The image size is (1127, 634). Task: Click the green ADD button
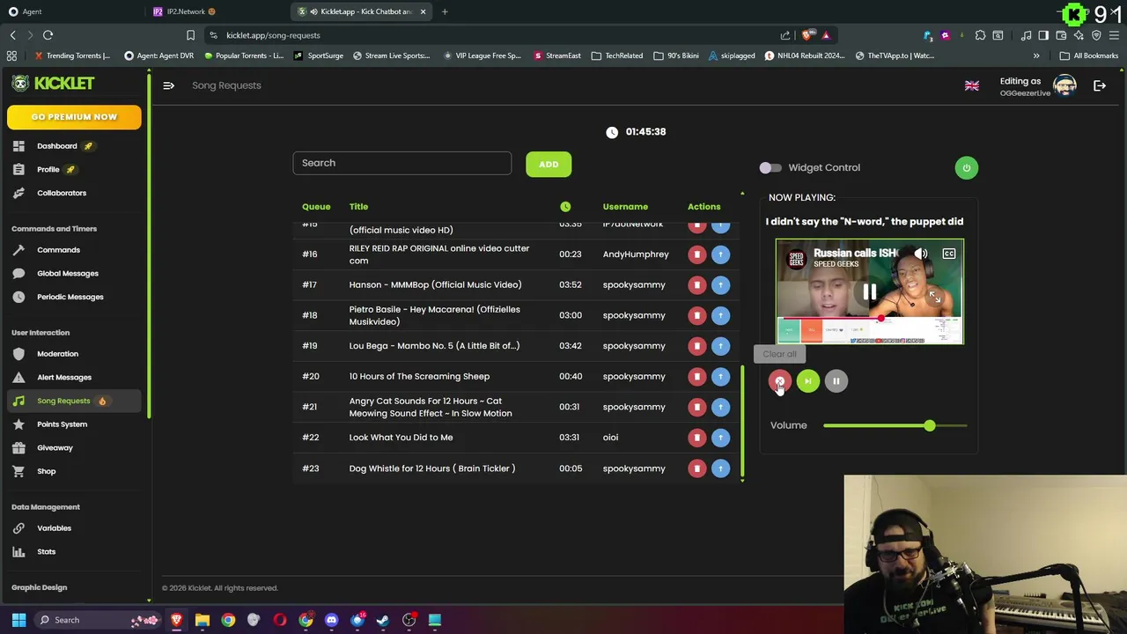549,164
